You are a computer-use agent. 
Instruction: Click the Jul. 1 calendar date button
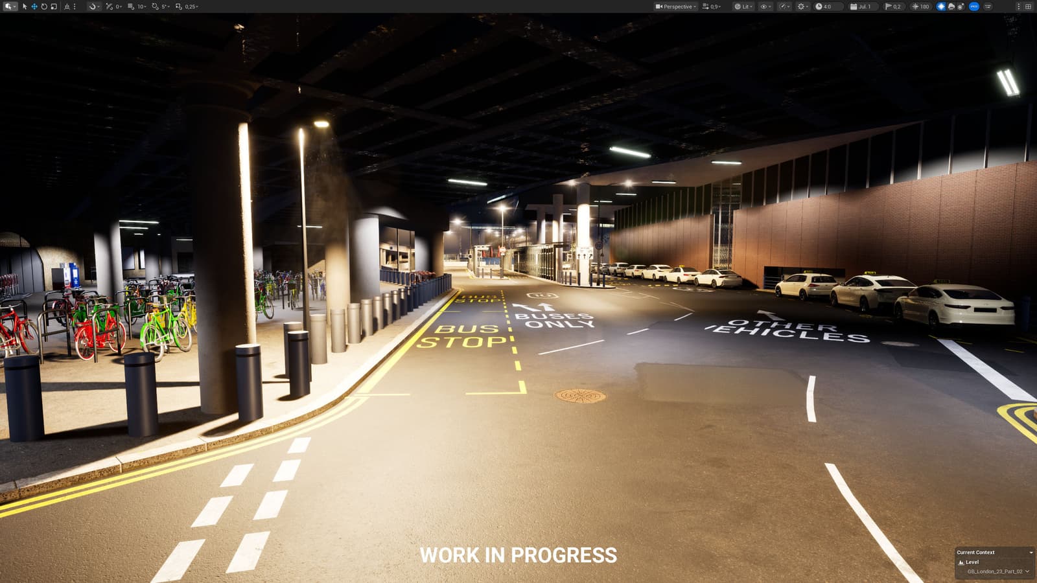(864, 6)
